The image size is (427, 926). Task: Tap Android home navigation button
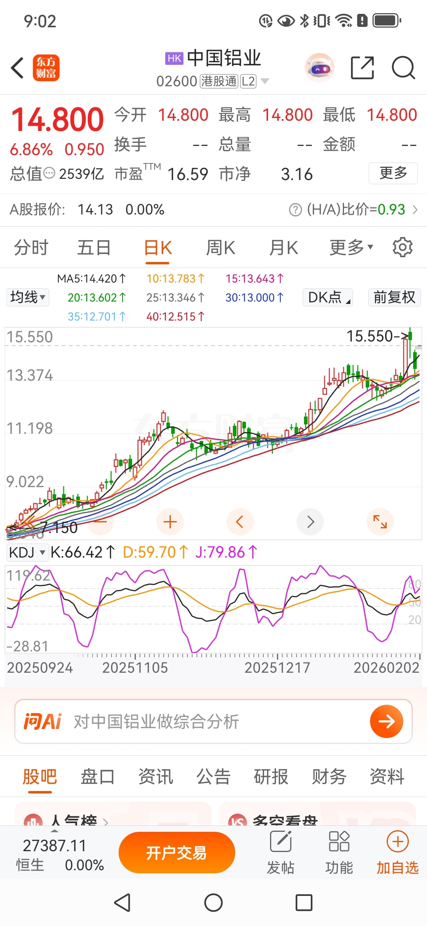pyautogui.click(x=213, y=903)
